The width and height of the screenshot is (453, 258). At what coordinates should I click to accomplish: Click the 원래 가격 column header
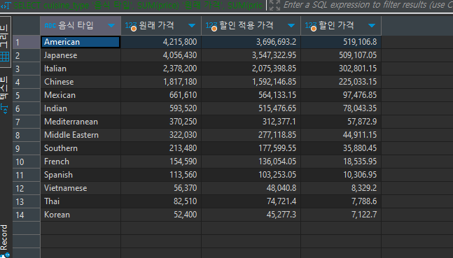pos(161,26)
